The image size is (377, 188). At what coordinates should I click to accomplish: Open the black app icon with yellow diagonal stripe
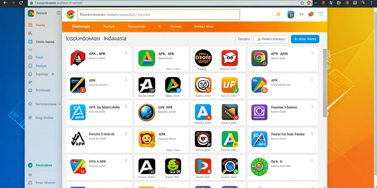[78, 85]
